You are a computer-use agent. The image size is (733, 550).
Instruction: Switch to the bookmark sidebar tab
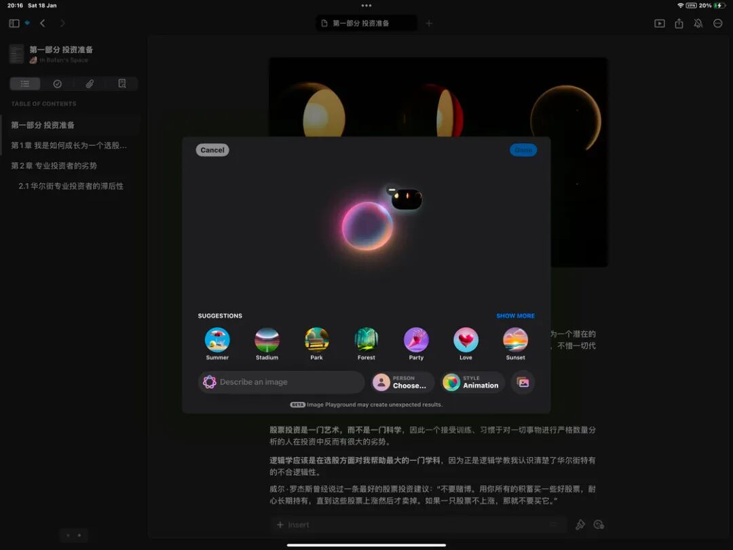point(122,84)
